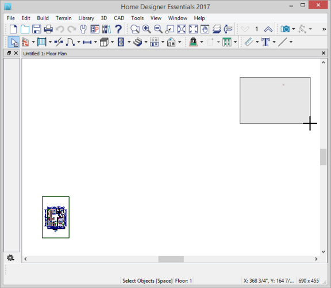Image resolution: width=331 pixels, height=288 pixels.
Task: Show more toolbar buttons chevron
Action: pyautogui.click(x=324, y=29)
